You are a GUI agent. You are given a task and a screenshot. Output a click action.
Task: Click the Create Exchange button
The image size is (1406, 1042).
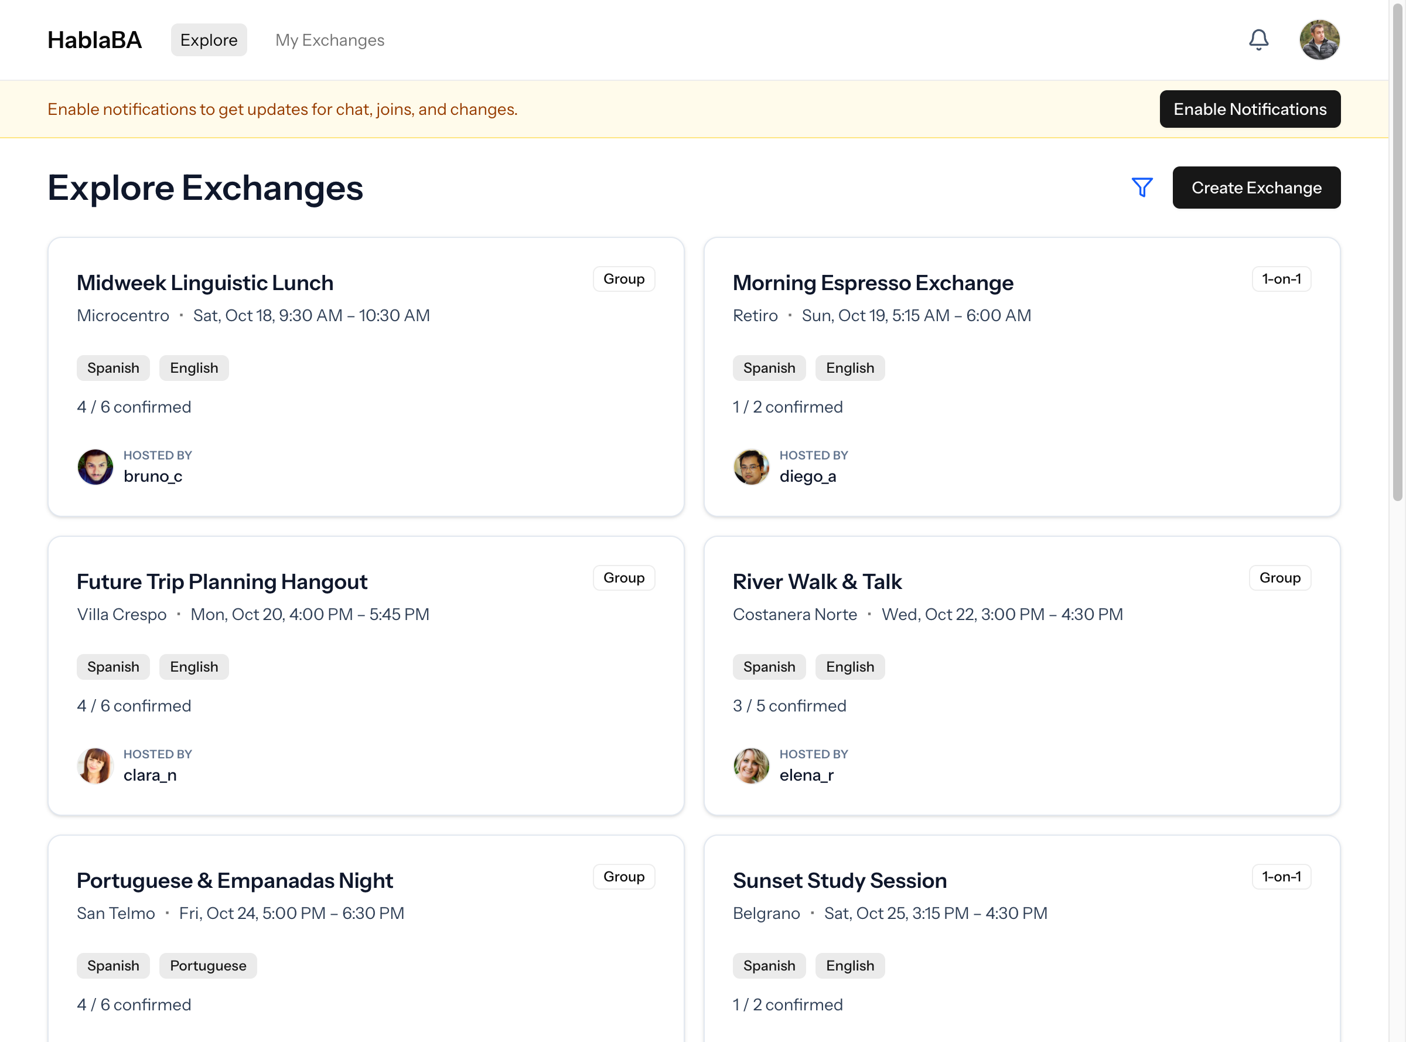click(1256, 188)
